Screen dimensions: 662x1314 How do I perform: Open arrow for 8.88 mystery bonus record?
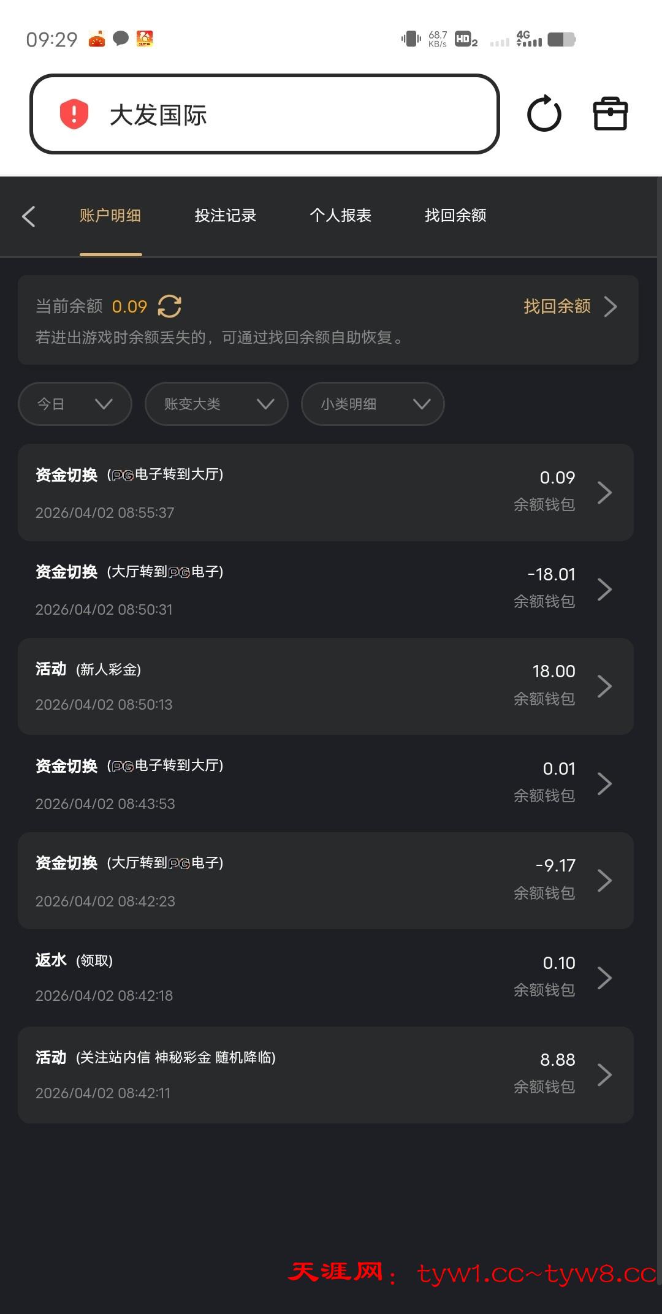(x=604, y=1075)
